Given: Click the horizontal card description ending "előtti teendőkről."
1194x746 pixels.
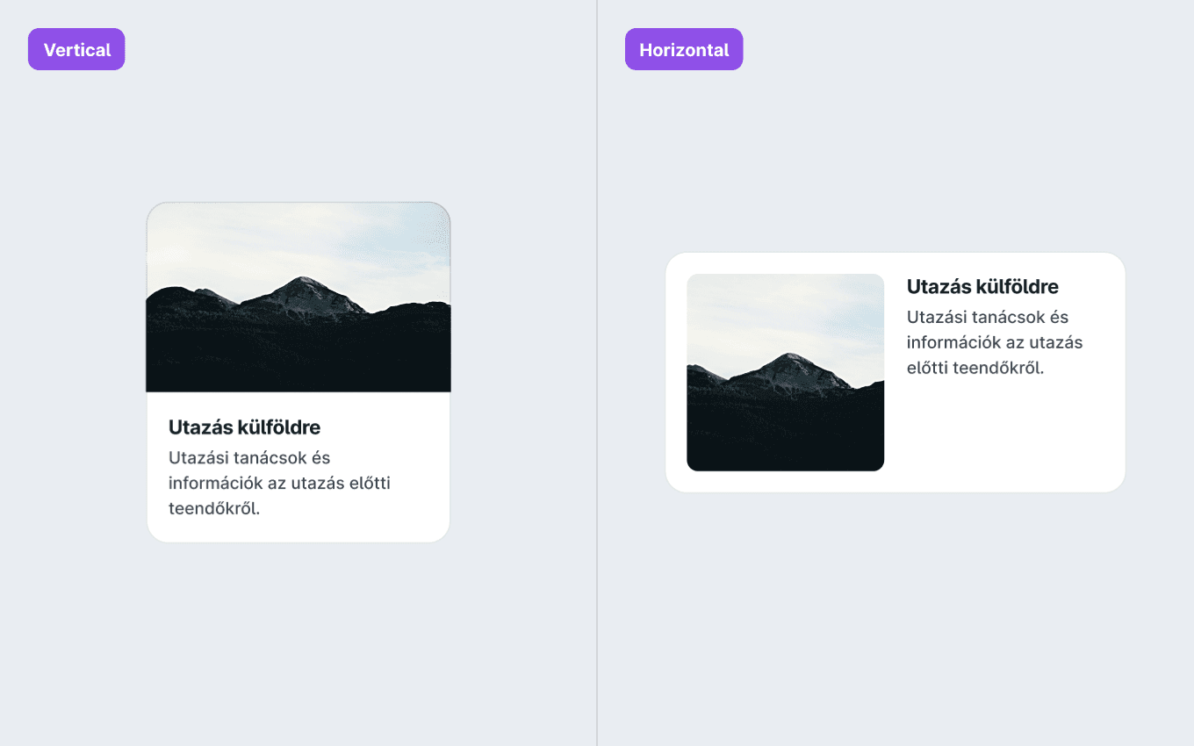Looking at the screenshot, I should pyautogui.click(x=995, y=342).
